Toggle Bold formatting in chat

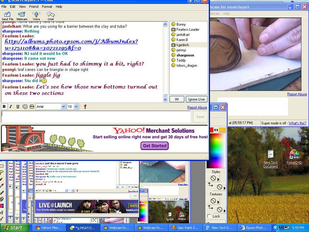point(4,106)
